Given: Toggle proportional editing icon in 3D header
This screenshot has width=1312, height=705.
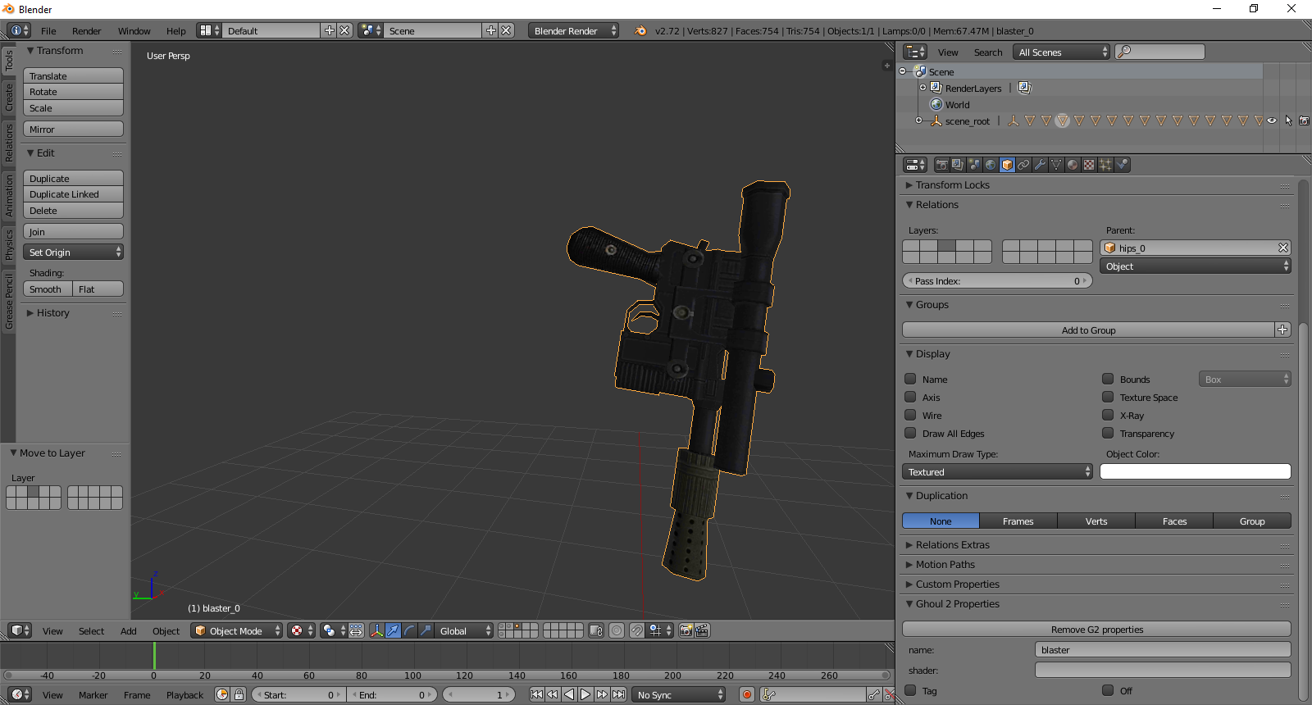Looking at the screenshot, I should tap(617, 630).
